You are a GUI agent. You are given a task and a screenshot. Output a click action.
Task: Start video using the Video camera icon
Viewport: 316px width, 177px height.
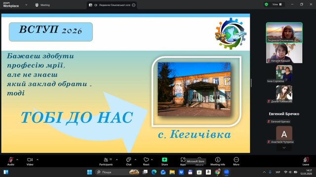[x=30, y=161]
